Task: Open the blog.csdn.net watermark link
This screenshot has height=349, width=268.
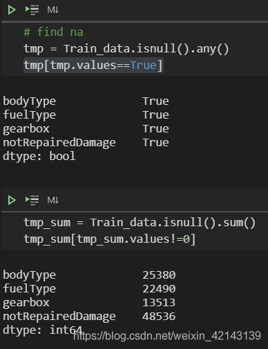Action: [167, 336]
